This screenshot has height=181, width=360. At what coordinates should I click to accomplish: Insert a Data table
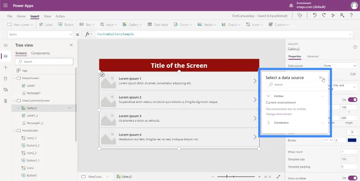(158, 25)
